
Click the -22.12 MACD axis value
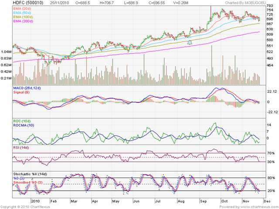pyautogui.click(x=272, y=112)
